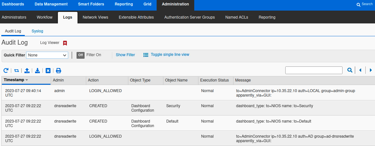
Task: Add bookmark with the red bookmark icon
Action: [x=65, y=43]
